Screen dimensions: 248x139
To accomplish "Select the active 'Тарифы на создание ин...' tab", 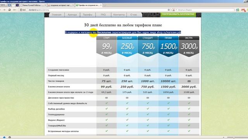I will (x=88, y=5).
